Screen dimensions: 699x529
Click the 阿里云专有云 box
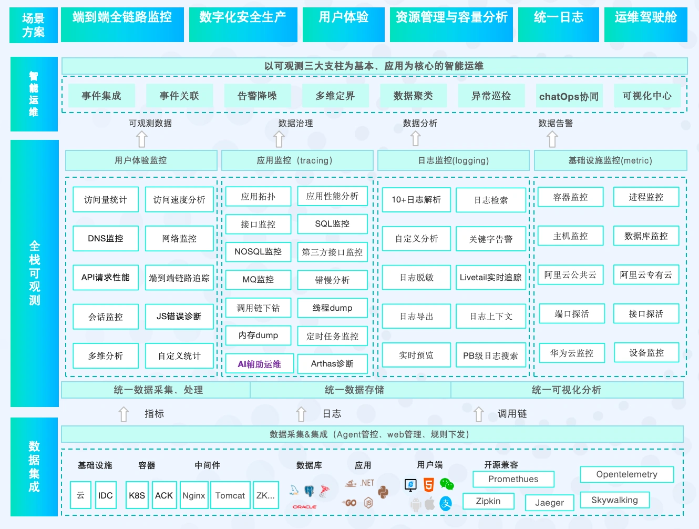[x=646, y=275]
